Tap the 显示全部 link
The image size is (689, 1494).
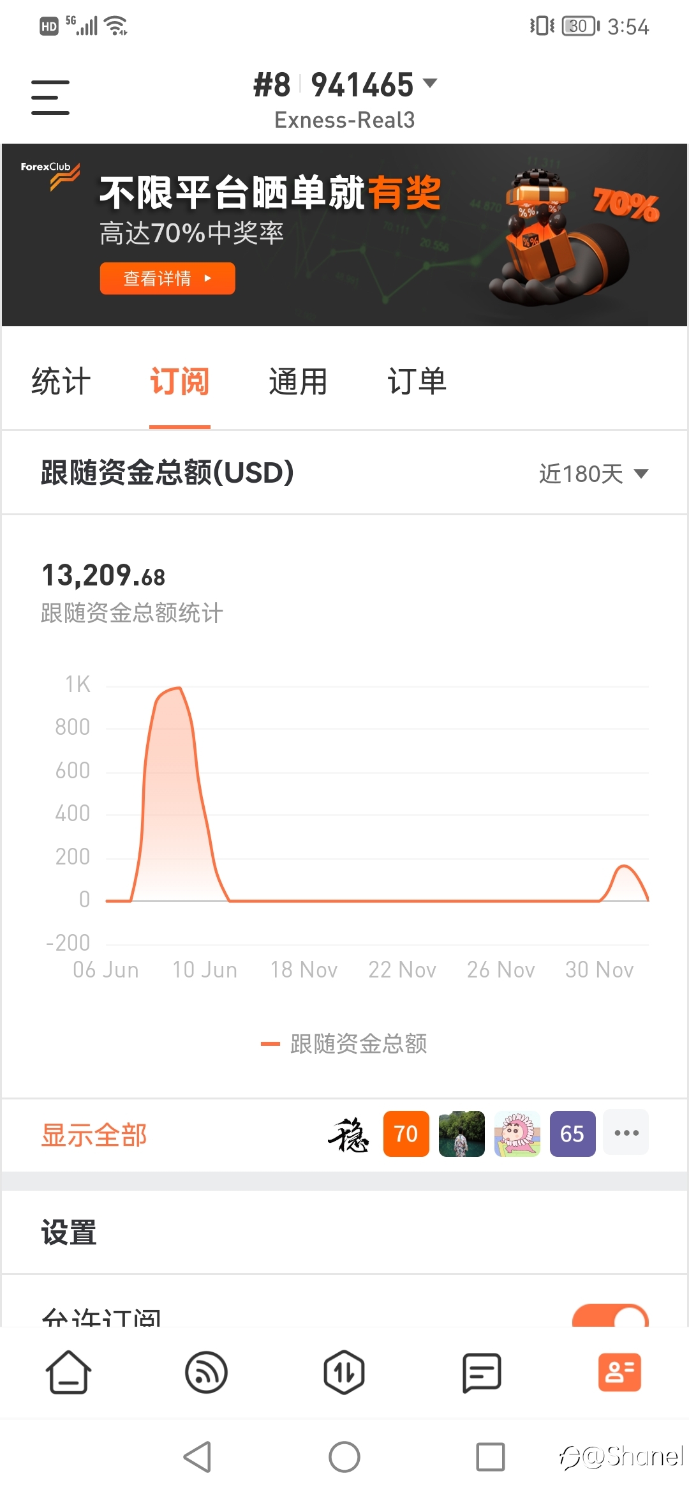(x=94, y=1135)
